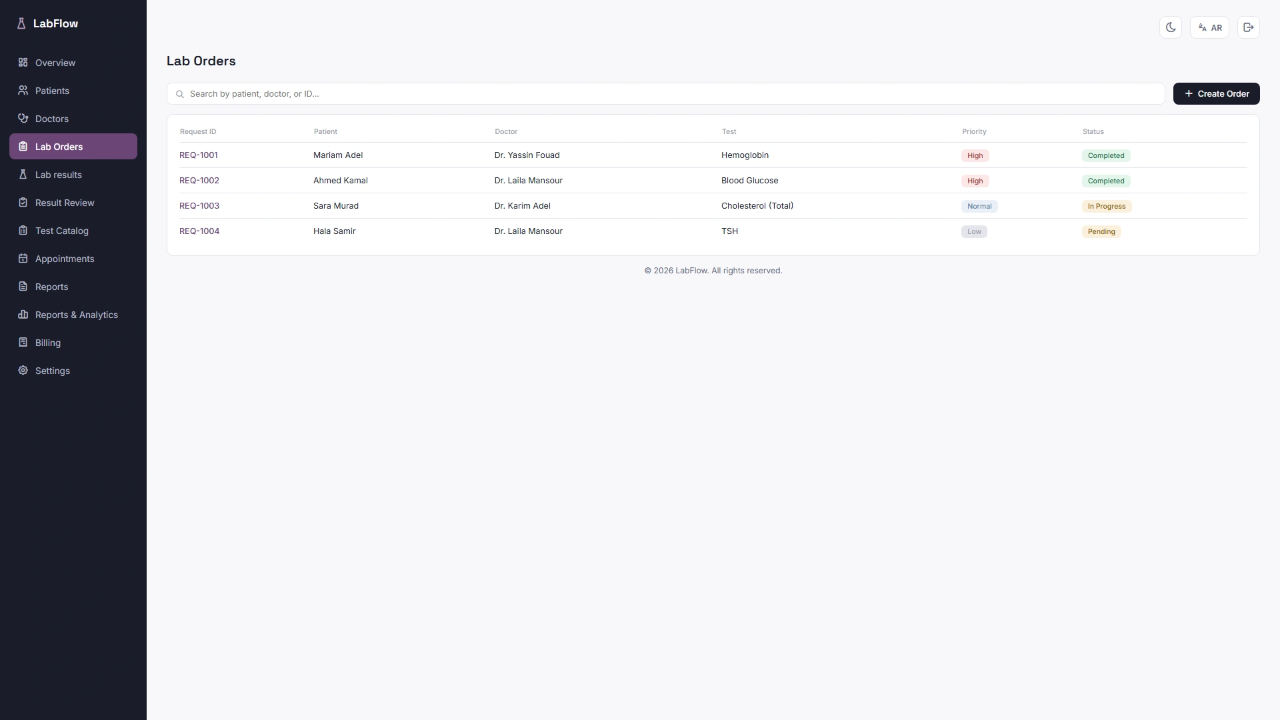
Task: Open request REQ-1002 link
Action: pos(199,181)
